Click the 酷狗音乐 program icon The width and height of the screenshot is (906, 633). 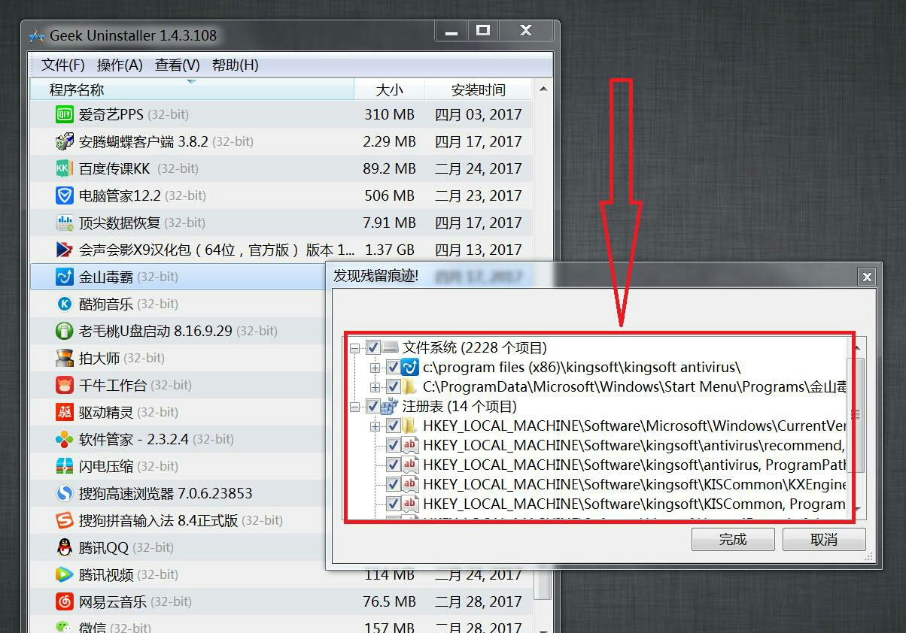(x=65, y=304)
